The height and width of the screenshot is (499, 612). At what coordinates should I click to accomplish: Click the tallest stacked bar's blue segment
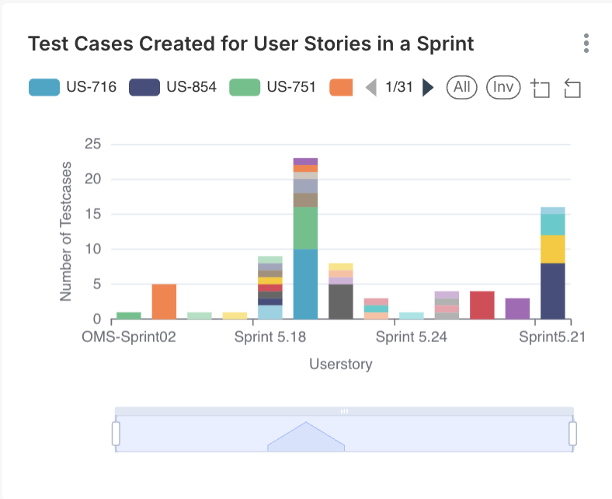click(305, 284)
